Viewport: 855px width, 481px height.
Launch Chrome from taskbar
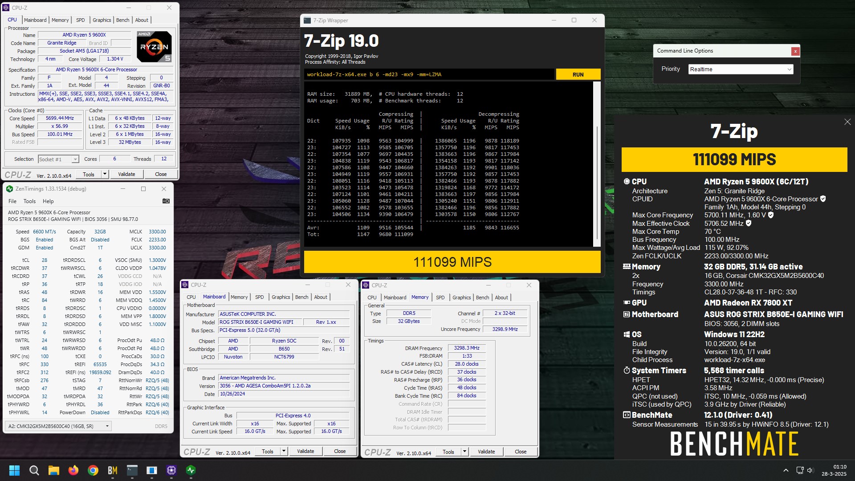93,470
